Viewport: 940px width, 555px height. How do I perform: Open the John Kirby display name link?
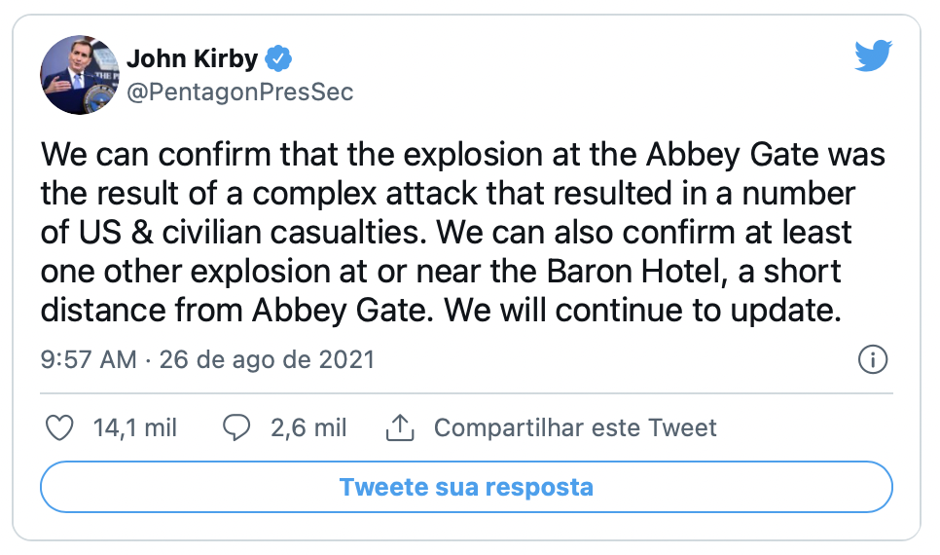192,59
